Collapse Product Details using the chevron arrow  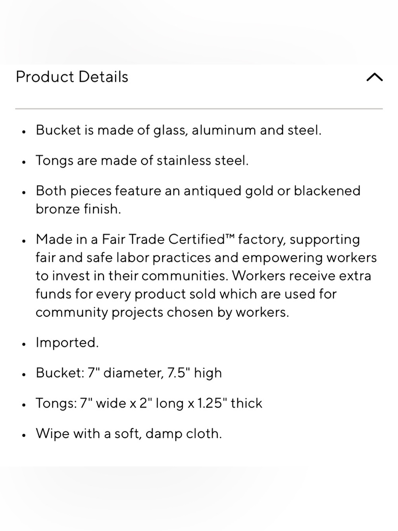click(374, 77)
